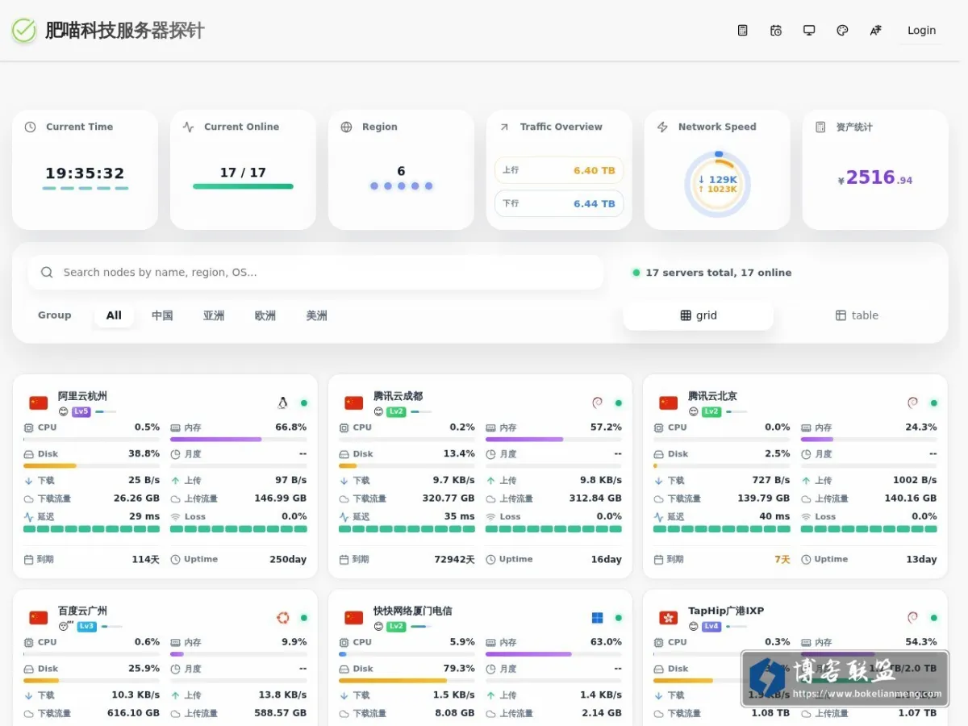
Task: Click the 内存 usage bar on 阿里云杭州
Action: [x=239, y=440]
